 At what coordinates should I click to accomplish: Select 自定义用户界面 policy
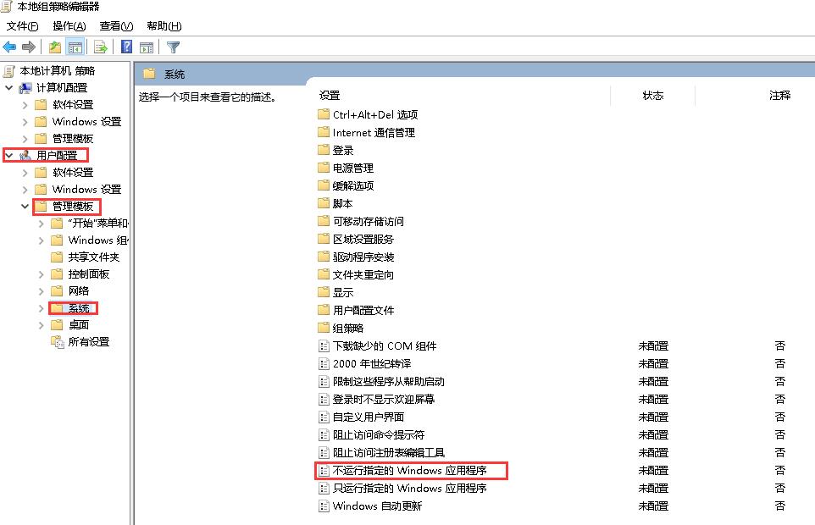[x=368, y=417]
